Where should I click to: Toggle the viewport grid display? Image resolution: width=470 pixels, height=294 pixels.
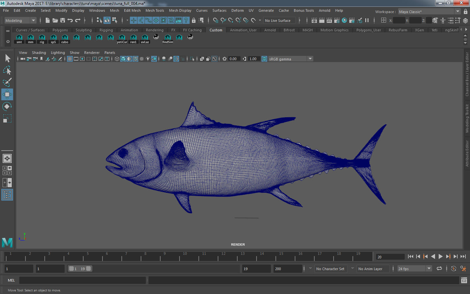70,59
